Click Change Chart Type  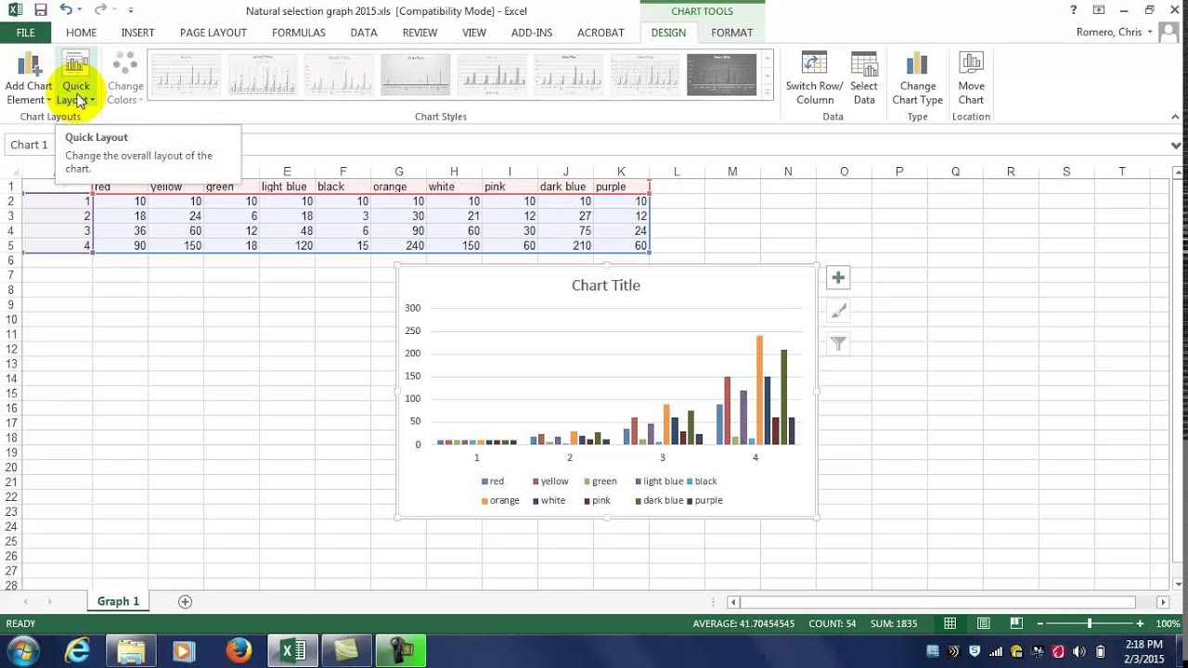917,79
